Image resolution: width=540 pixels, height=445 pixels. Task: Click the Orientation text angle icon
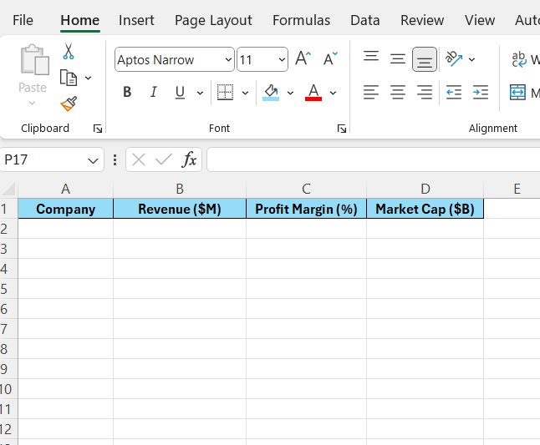coord(454,58)
